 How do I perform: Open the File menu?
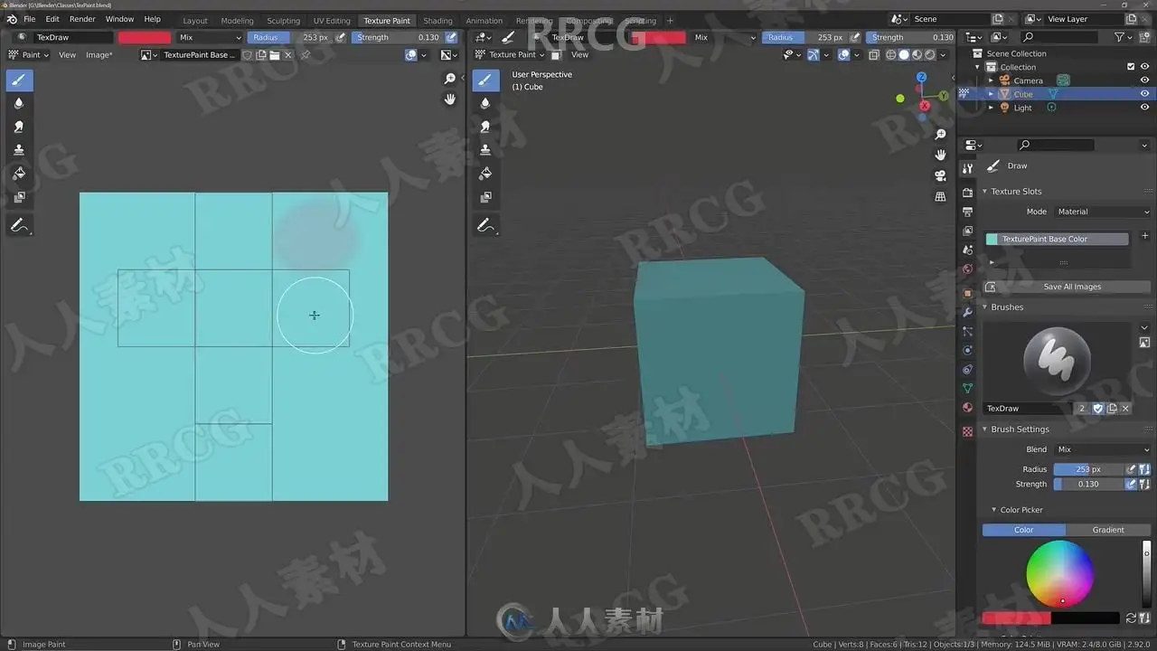click(30, 19)
